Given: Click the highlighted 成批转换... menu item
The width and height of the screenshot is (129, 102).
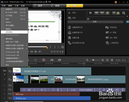Looking at the screenshot, I should click(x=14, y=32).
